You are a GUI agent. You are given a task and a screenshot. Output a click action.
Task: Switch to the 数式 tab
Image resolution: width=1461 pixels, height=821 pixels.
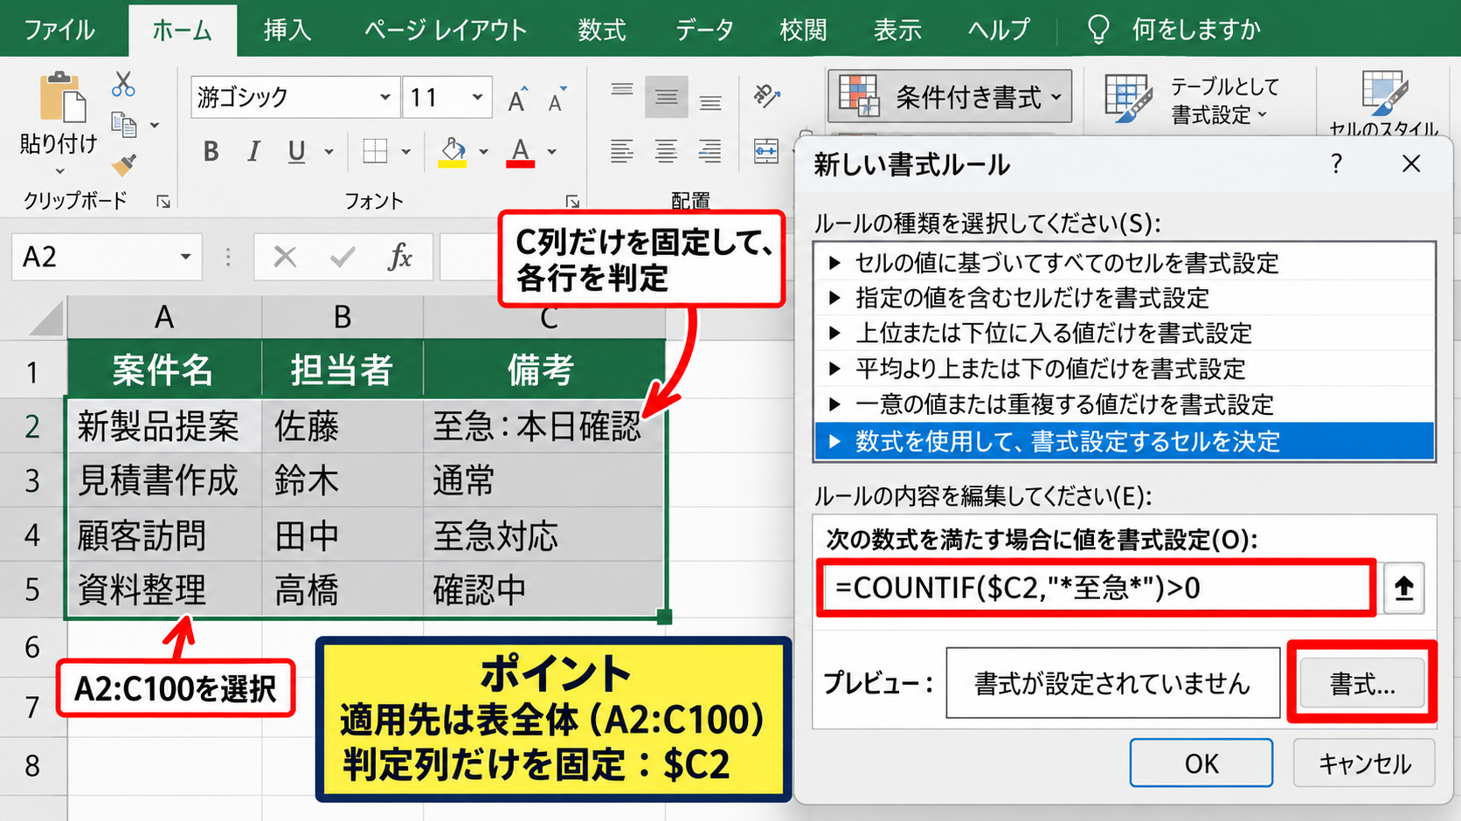(601, 30)
